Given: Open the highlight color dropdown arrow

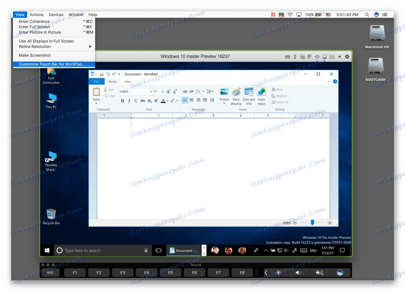Looking at the screenshot, I should (177, 101).
